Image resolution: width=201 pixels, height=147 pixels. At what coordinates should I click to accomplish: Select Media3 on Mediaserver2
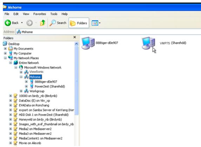pos(35,134)
